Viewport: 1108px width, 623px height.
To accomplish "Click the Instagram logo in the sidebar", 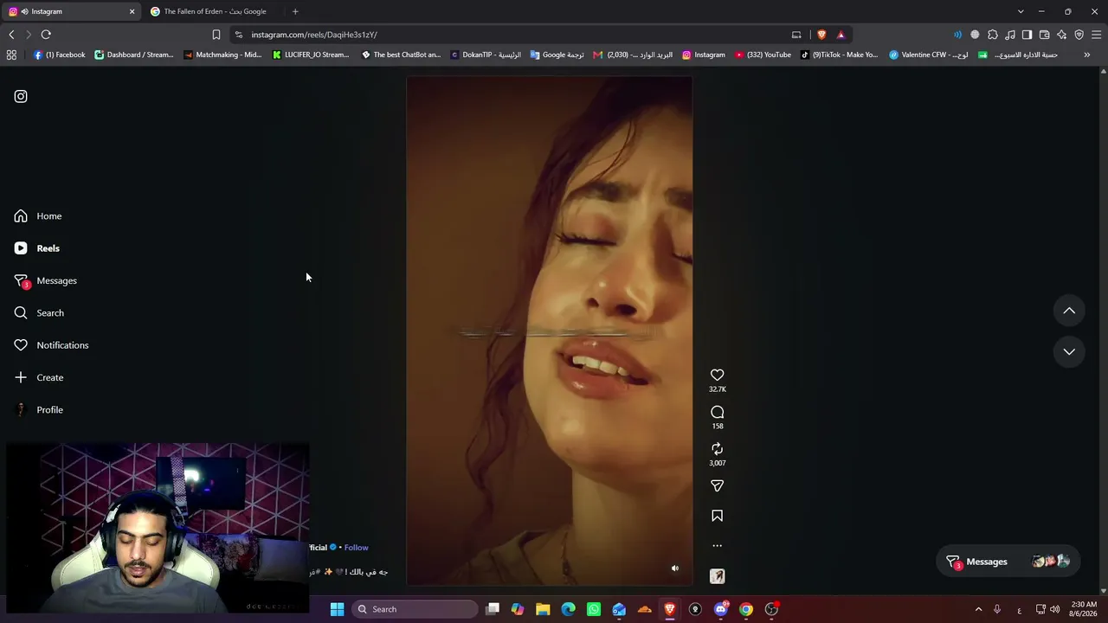I will tap(21, 96).
